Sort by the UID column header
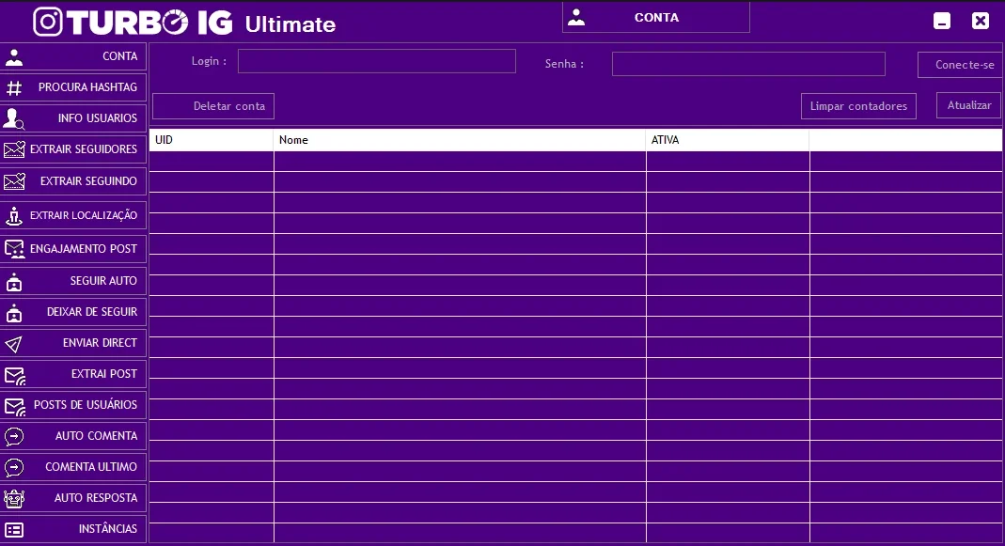 tap(212, 140)
